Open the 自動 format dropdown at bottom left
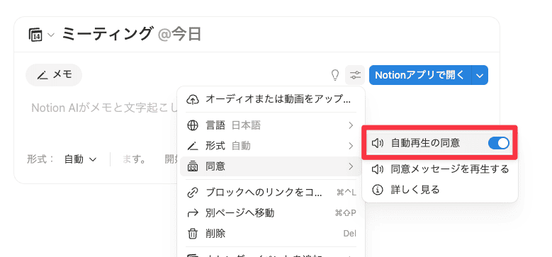 coord(80,159)
